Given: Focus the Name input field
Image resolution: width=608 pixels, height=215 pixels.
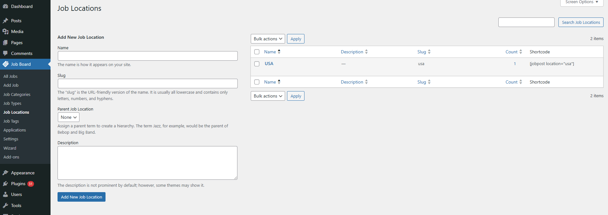Looking at the screenshot, I should [x=147, y=56].
